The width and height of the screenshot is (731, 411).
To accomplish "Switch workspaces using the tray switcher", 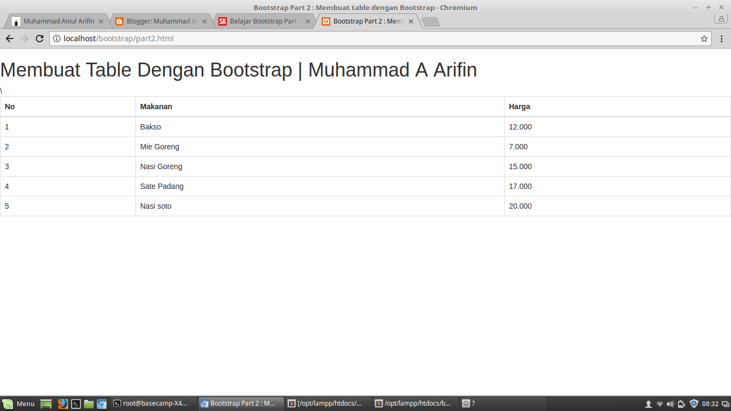I will pos(726,404).
